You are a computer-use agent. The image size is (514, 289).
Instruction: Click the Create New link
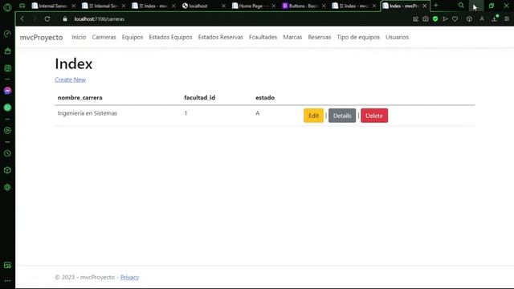point(70,79)
